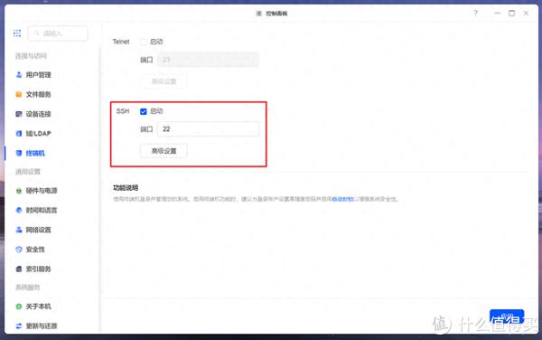Maximize the 控制面板 window
The image size is (542, 340).
pyautogui.click(x=511, y=14)
